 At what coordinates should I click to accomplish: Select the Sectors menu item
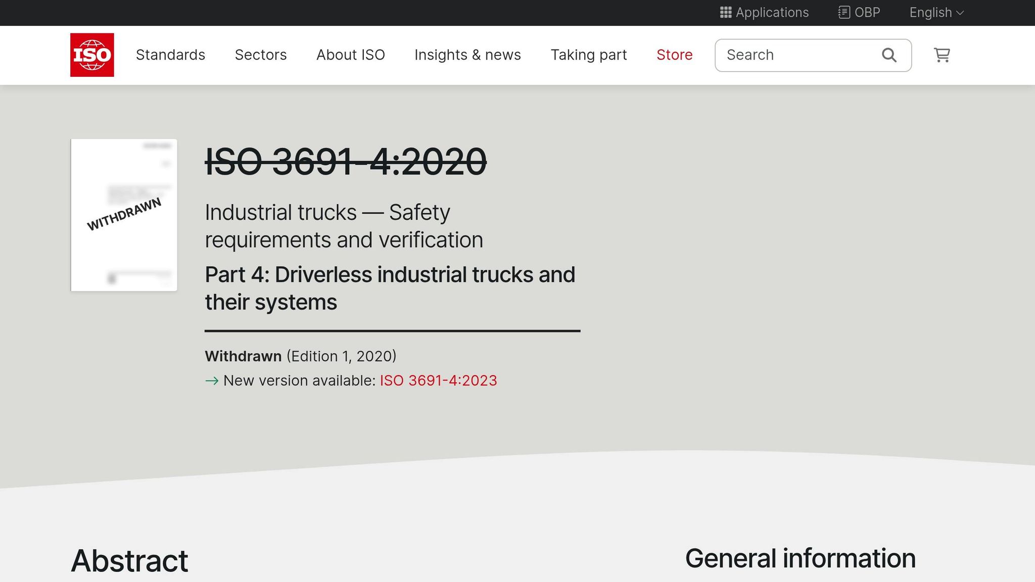point(261,55)
